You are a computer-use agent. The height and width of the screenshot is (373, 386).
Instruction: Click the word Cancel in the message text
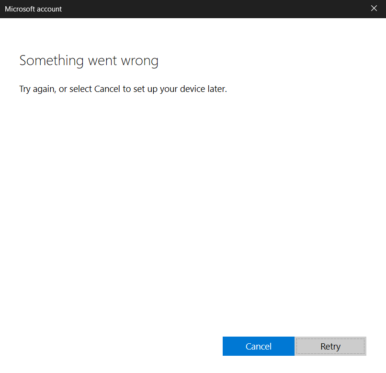pyautogui.click(x=107, y=89)
